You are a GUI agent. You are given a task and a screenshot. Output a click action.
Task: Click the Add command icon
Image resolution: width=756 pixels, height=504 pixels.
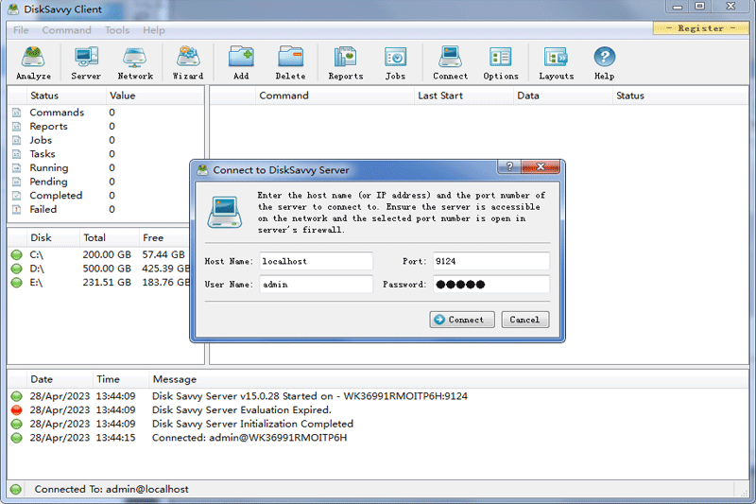coord(241,62)
